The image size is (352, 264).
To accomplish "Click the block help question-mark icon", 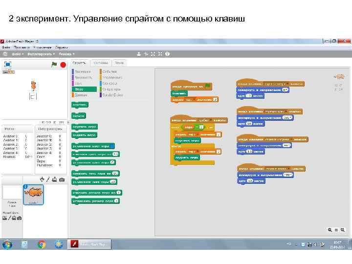I will coord(167,54).
